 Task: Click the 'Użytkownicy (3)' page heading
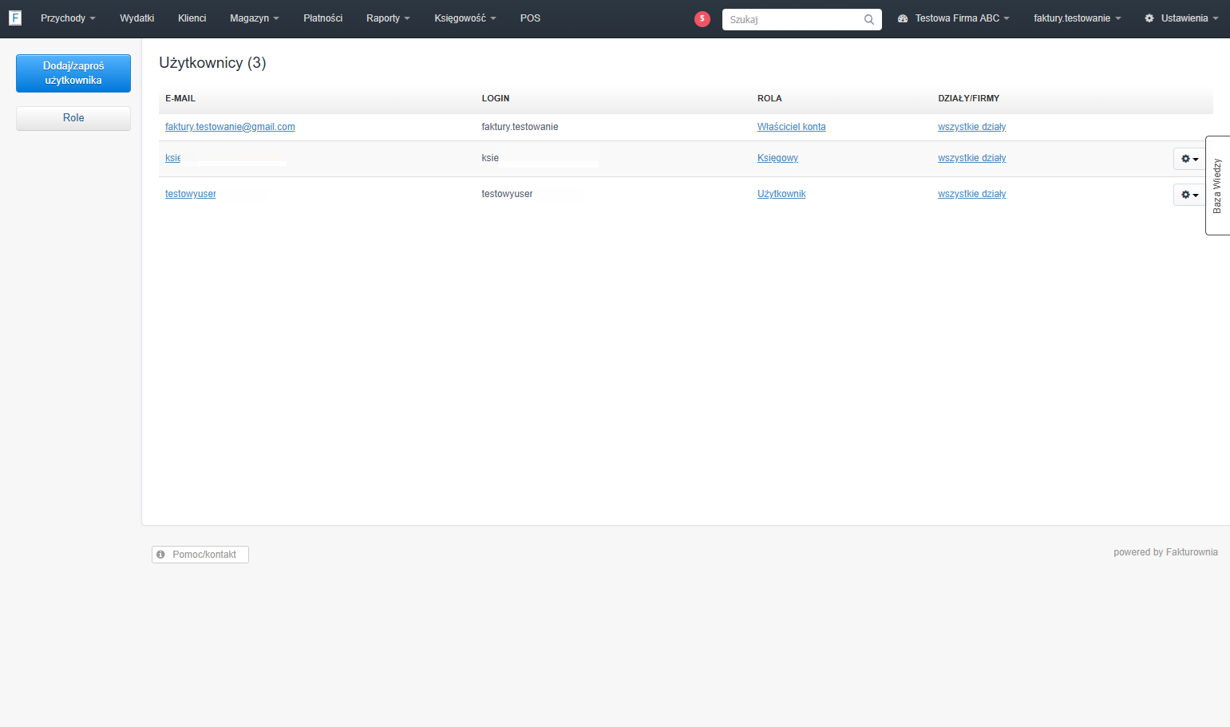(x=212, y=63)
